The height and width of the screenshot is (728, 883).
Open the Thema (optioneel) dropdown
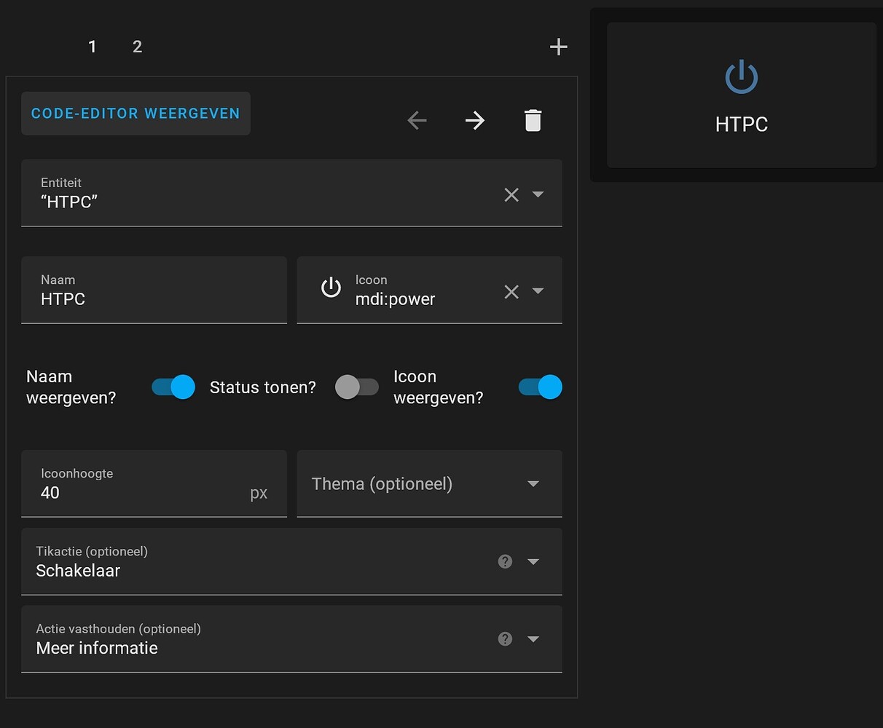click(x=533, y=483)
